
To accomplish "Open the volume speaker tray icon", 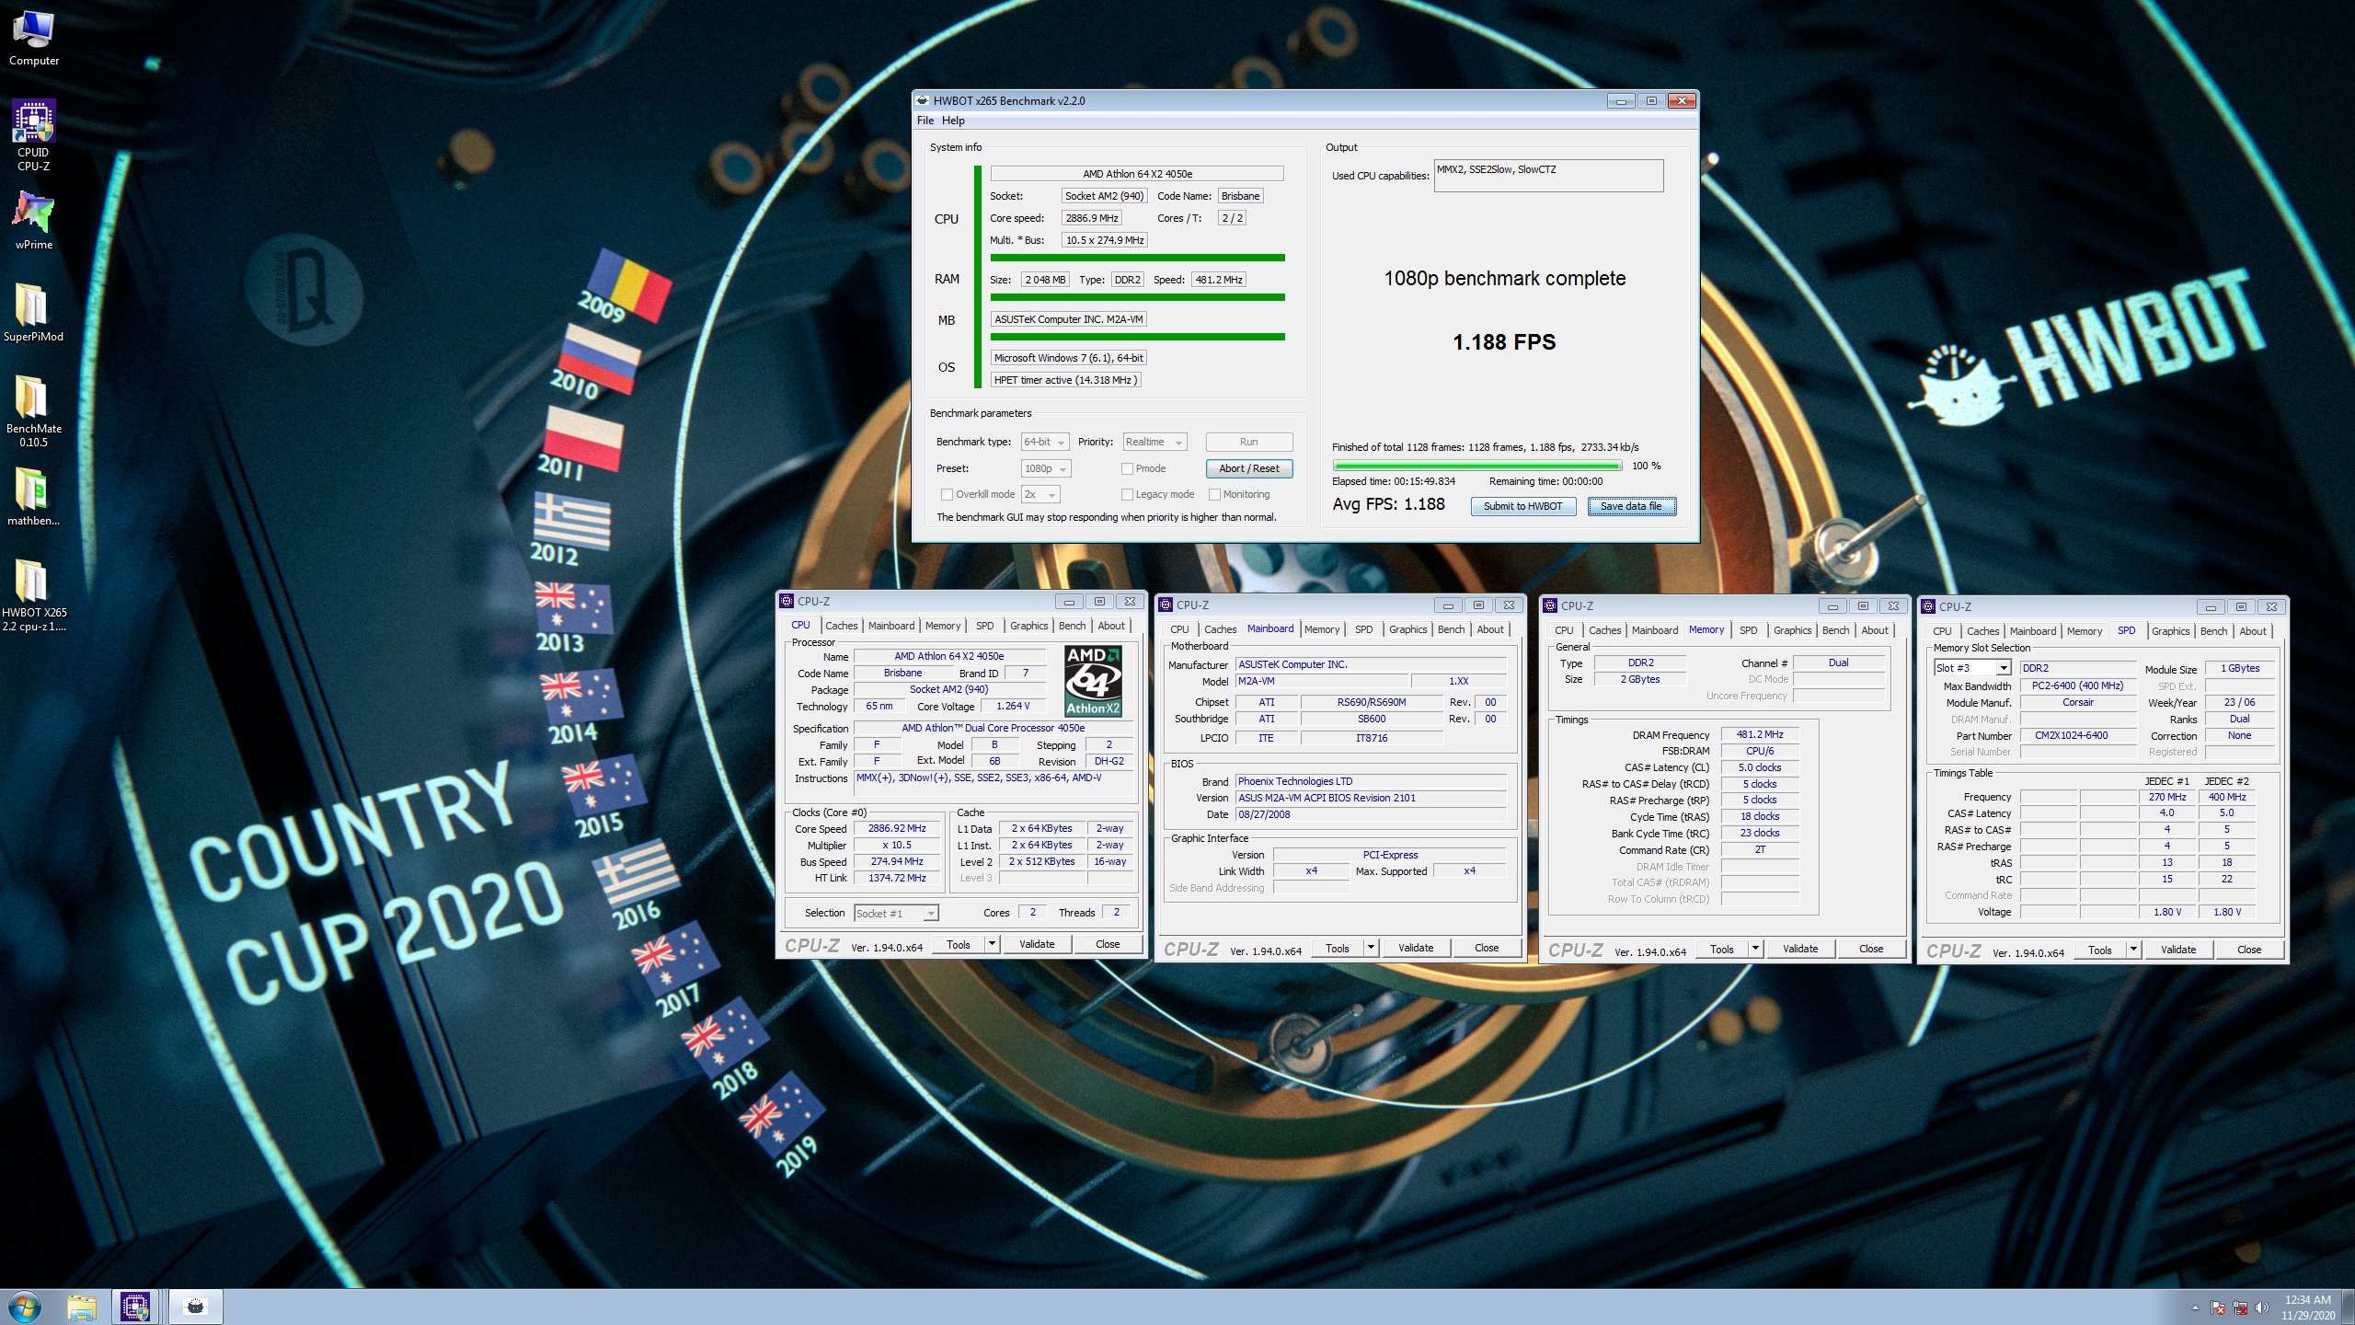I will 2262,1308.
